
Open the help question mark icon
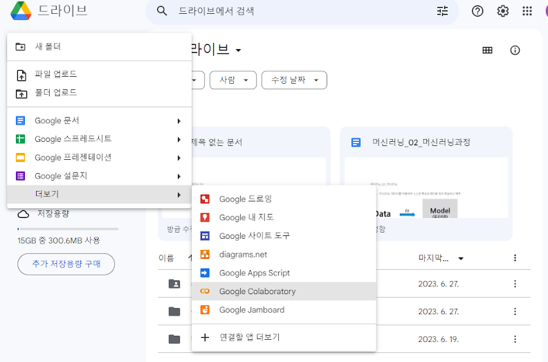[x=477, y=11]
